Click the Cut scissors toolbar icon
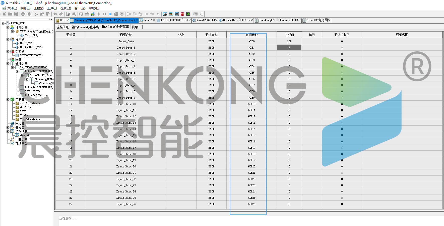 tap(36, 14)
